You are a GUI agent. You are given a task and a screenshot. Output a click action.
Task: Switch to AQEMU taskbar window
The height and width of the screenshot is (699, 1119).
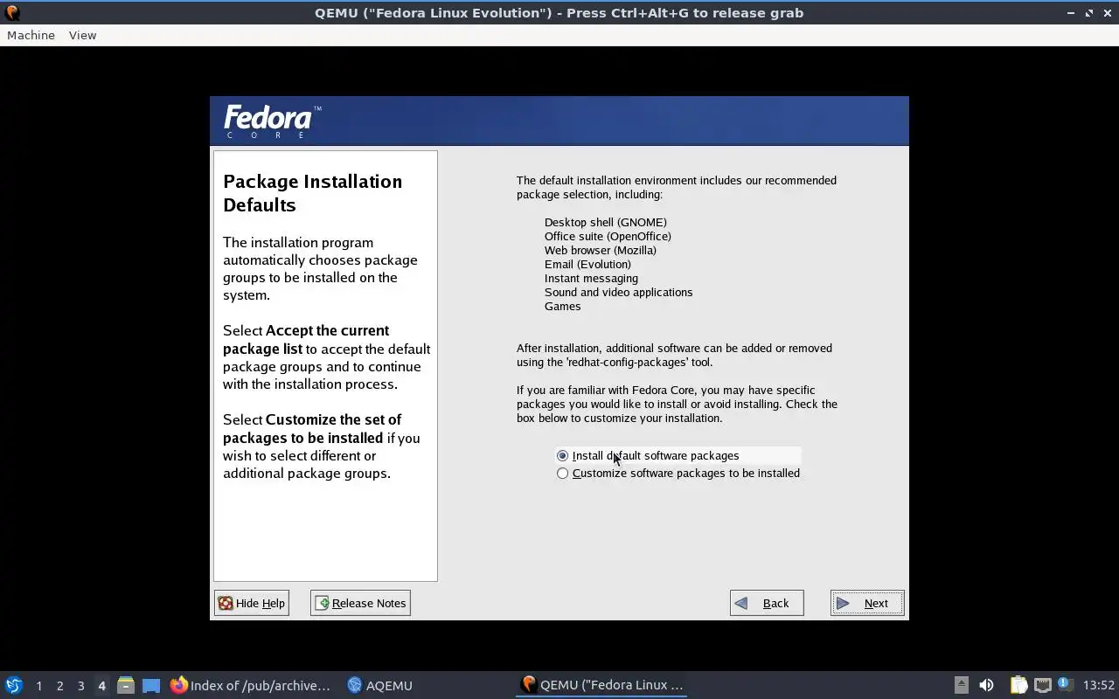pos(380,685)
